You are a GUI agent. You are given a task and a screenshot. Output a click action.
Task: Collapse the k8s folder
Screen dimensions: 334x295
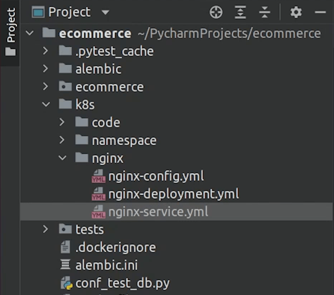[x=46, y=105]
